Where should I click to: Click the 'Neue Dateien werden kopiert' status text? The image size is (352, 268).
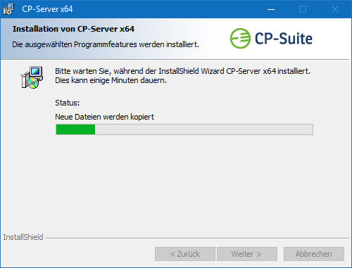(x=104, y=117)
